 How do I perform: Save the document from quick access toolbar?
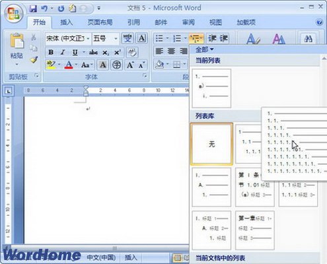tap(33, 9)
